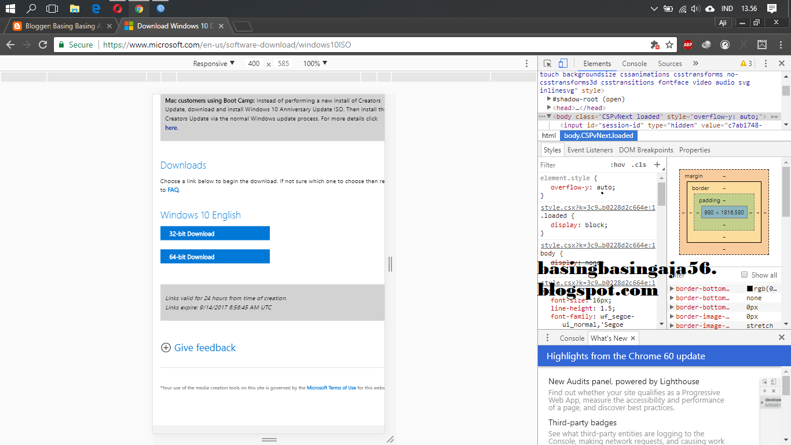The image size is (791, 445).
Task: Select the drawer Console tab
Action: click(572, 338)
